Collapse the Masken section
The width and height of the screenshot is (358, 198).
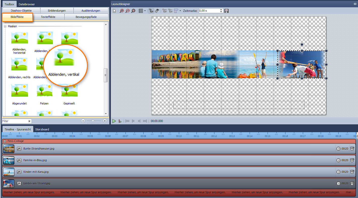pos(5,26)
